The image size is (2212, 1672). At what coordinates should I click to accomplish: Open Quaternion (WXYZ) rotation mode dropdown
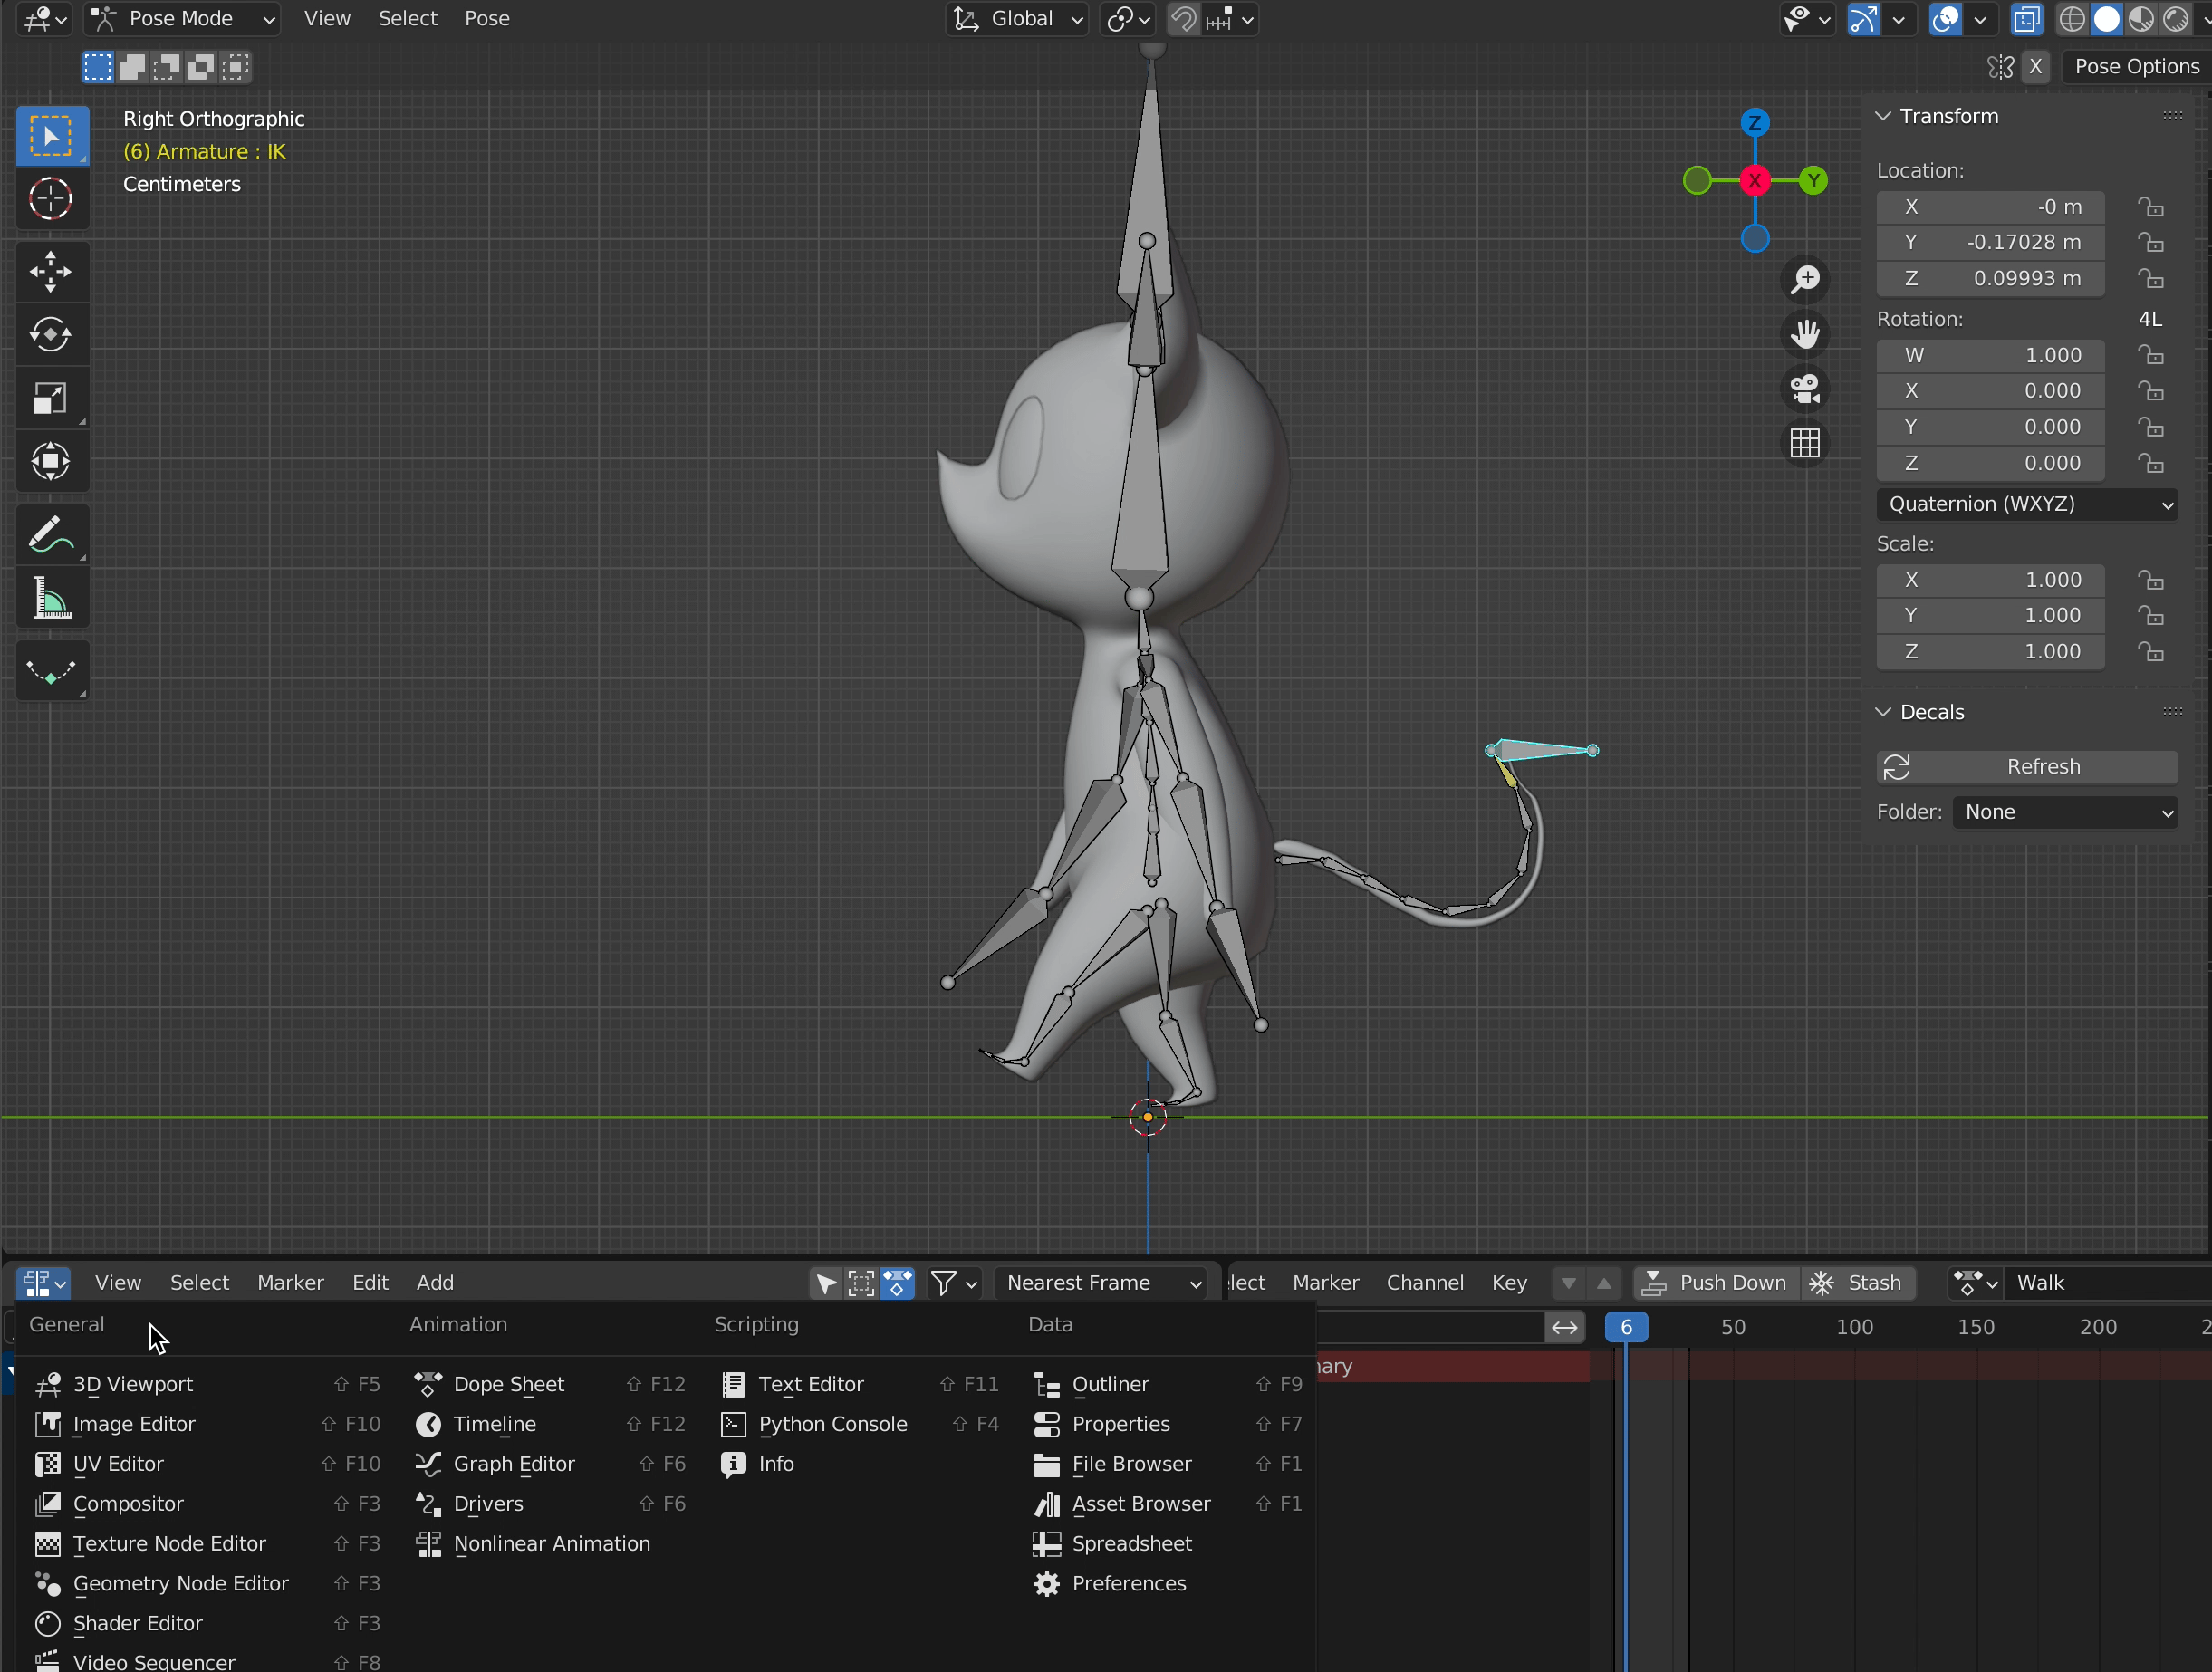pos(2027,504)
